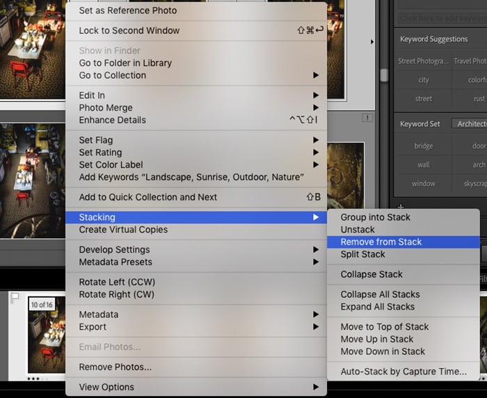487x398 pixels.
Task: Select the middle-left grid photo of cafe
Action: click(33, 180)
